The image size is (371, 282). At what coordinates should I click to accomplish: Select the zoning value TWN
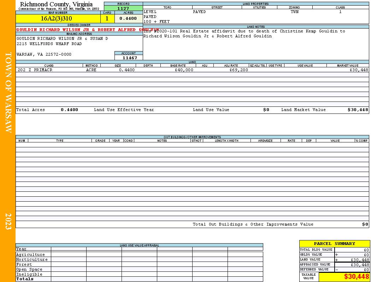click(x=295, y=12)
